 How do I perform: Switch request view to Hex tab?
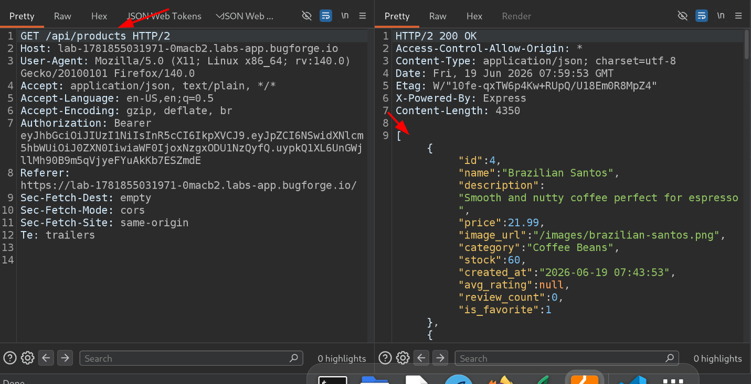click(x=99, y=16)
